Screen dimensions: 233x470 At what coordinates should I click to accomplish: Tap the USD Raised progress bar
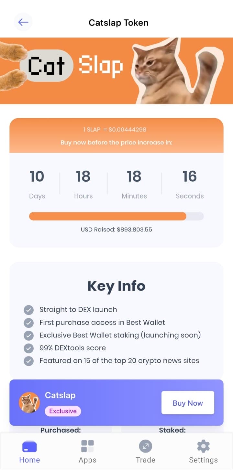116,216
